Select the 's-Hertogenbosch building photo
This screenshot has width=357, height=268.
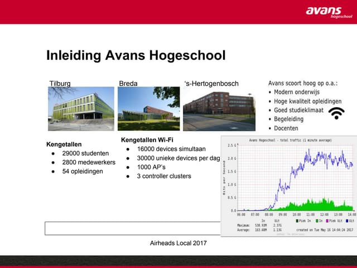tap(219, 104)
